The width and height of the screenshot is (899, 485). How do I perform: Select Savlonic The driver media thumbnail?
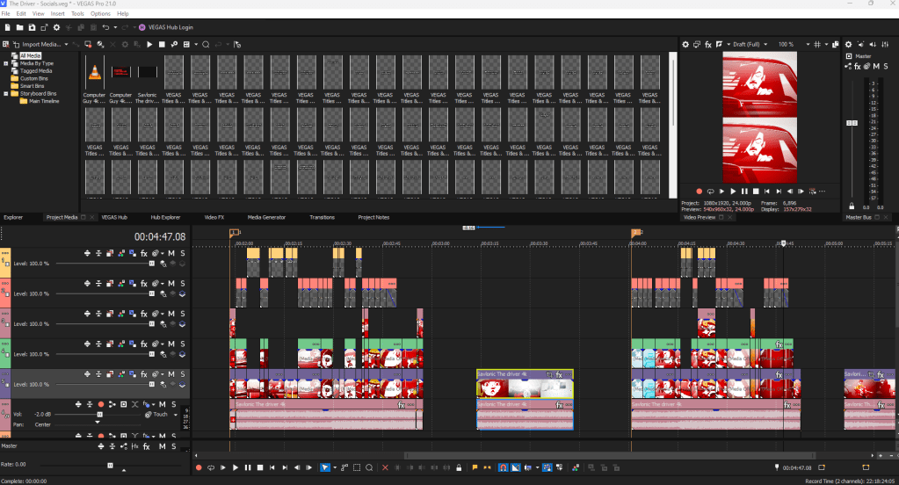148,72
